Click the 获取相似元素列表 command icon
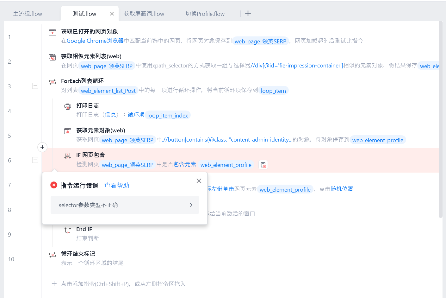This screenshot has width=446, height=298. pos(53,57)
